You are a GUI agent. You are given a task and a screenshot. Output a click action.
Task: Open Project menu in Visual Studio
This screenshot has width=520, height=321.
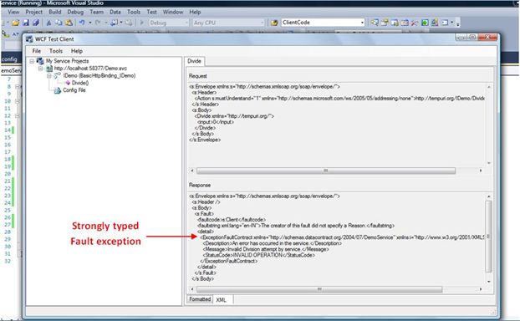[33, 12]
